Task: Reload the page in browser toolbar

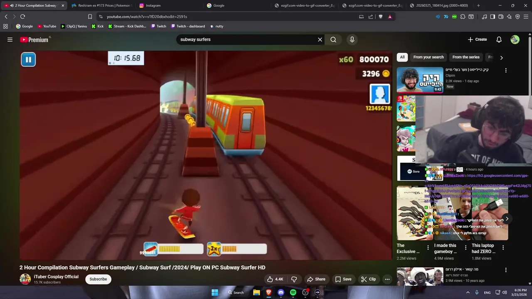Action: pyautogui.click(x=22, y=17)
